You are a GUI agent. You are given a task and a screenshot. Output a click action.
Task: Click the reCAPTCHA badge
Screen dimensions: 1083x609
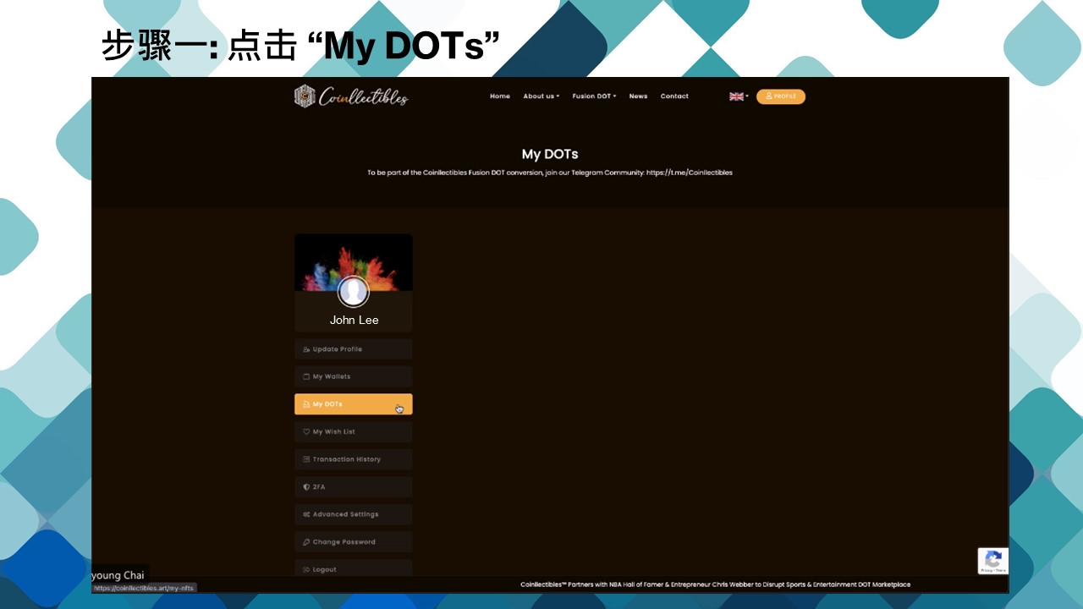click(993, 561)
